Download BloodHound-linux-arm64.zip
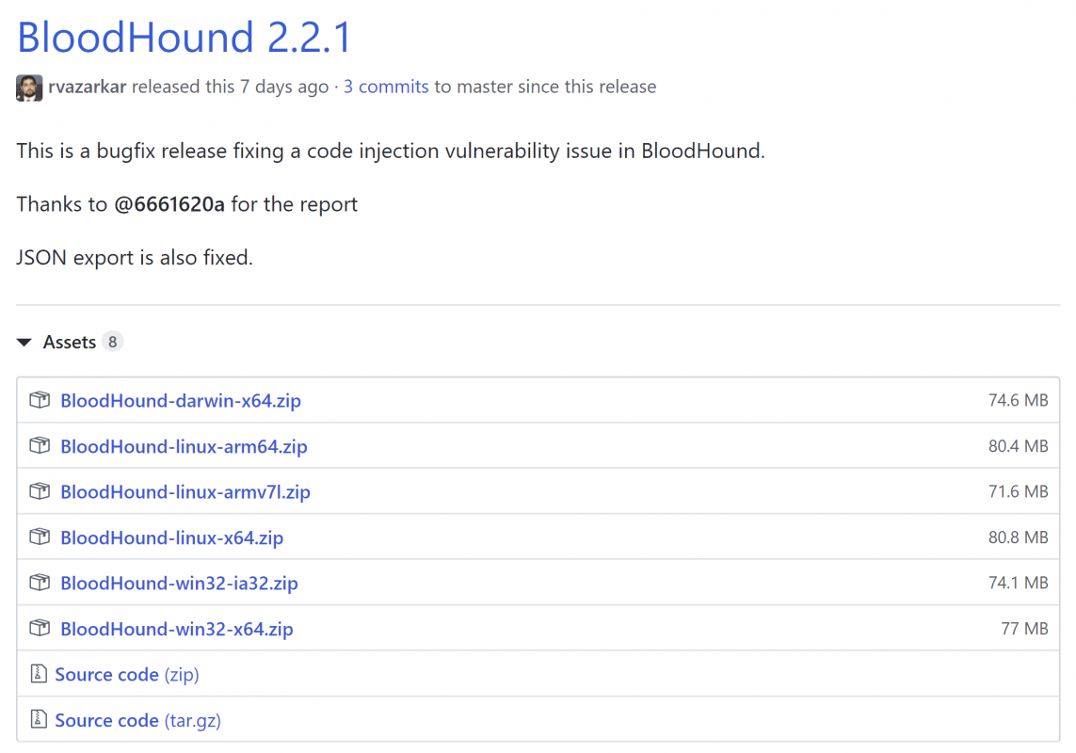 tap(184, 446)
